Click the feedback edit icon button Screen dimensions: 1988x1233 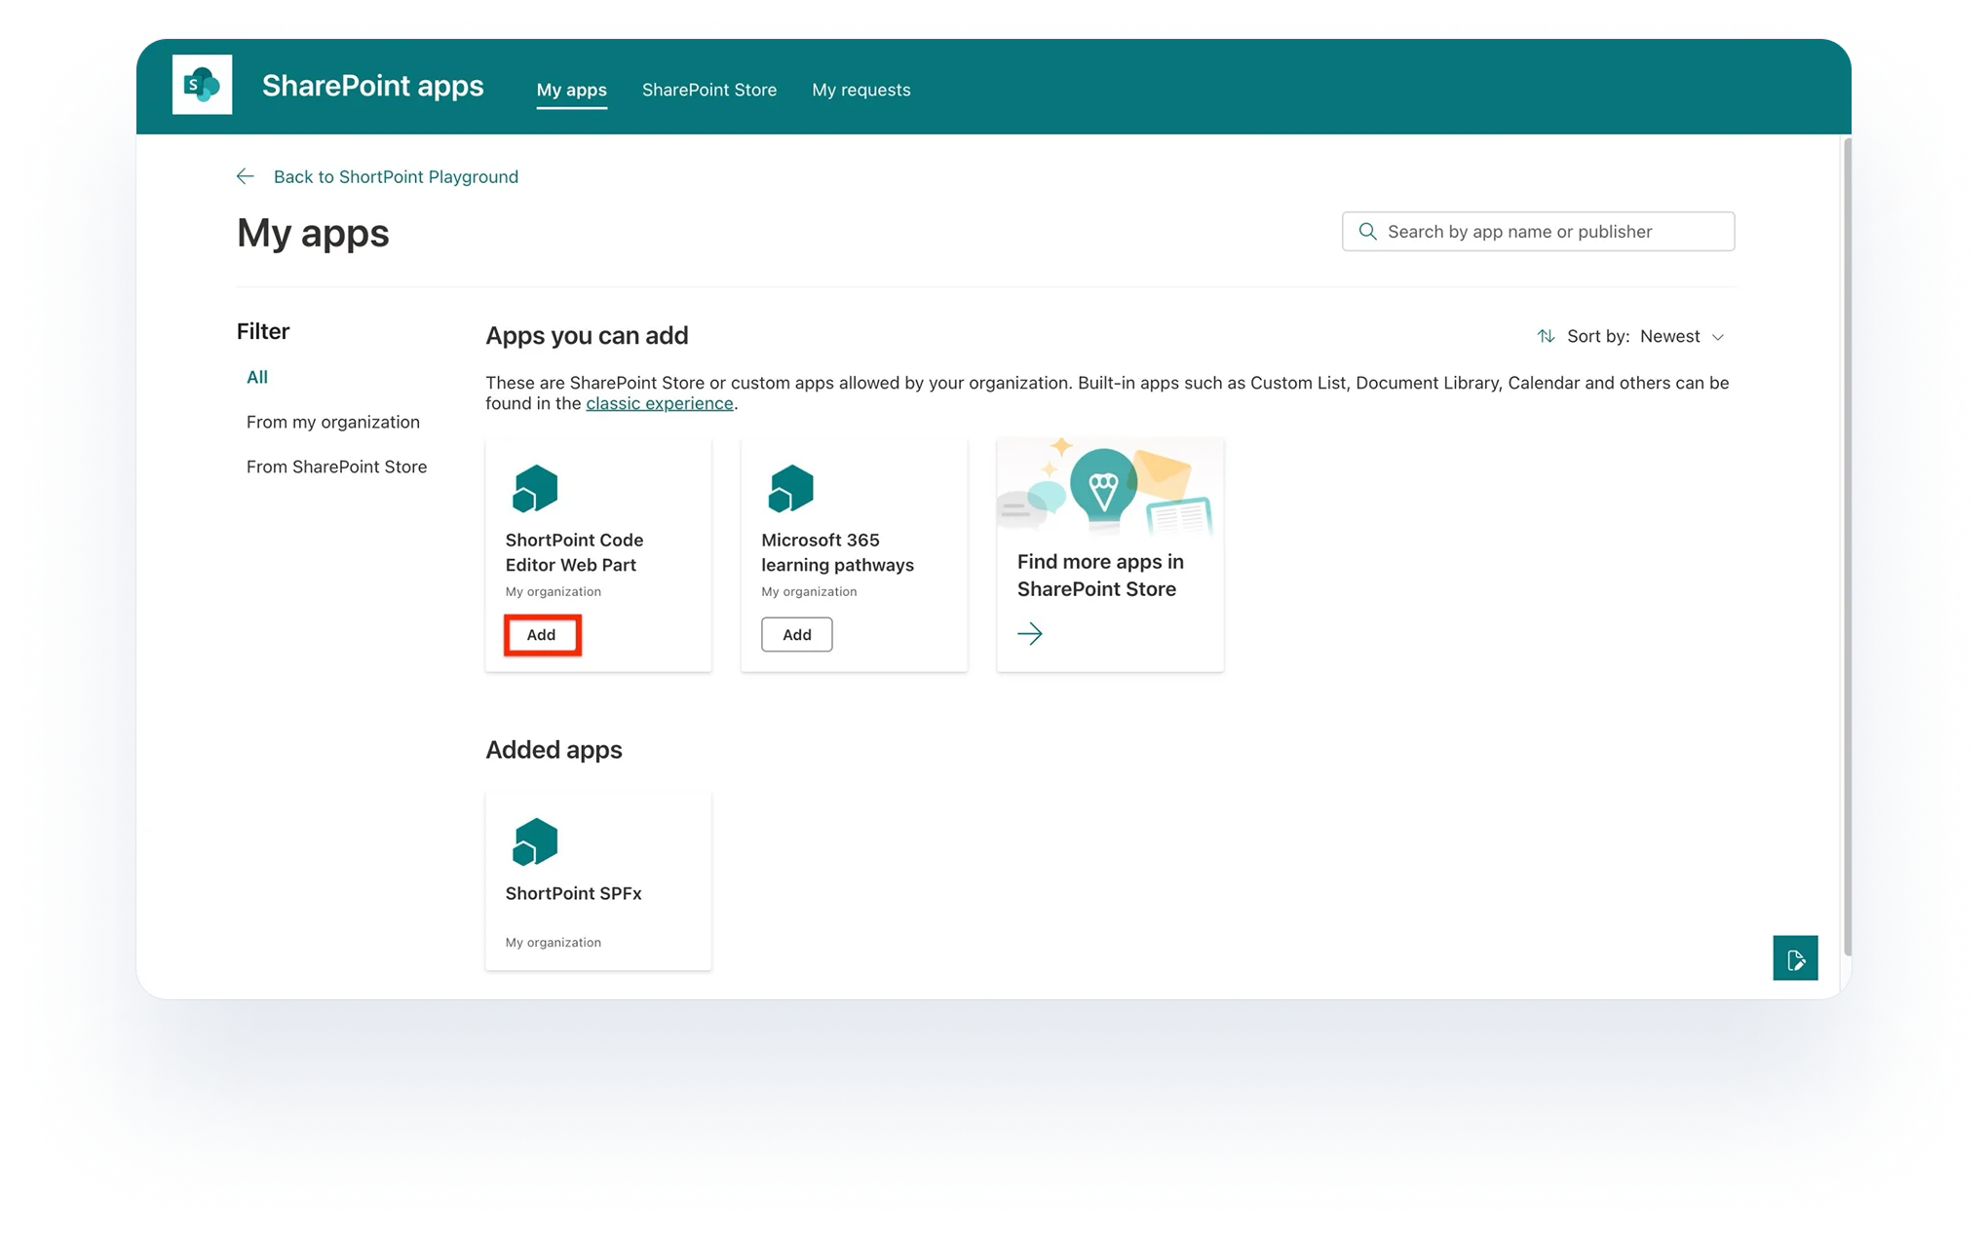pyautogui.click(x=1795, y=958)
